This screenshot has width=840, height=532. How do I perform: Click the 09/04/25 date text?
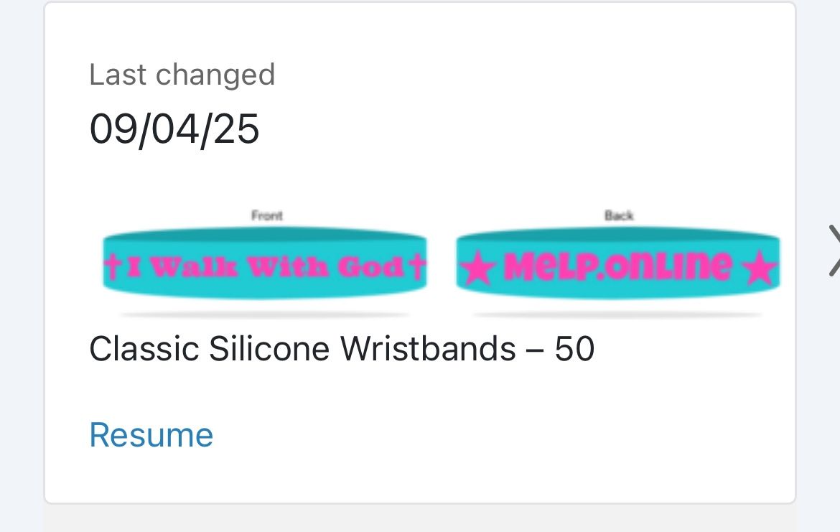tap(174, 129)
